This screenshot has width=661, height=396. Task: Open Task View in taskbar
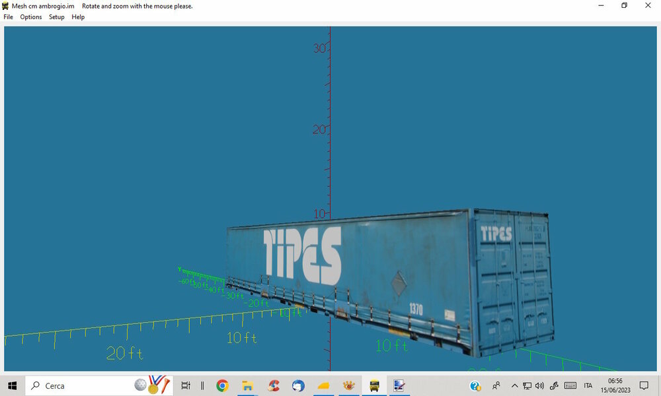186,385
